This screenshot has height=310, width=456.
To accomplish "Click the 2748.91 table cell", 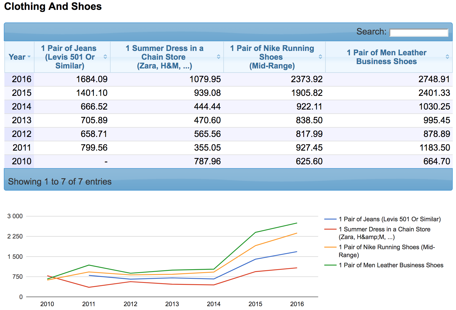I will click(x=434, y=79).
